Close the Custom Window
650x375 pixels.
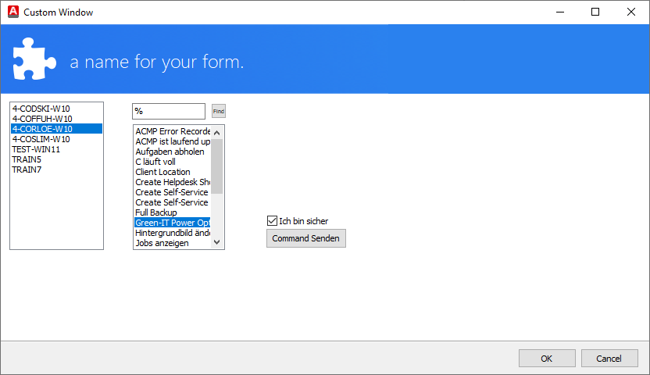631,12
